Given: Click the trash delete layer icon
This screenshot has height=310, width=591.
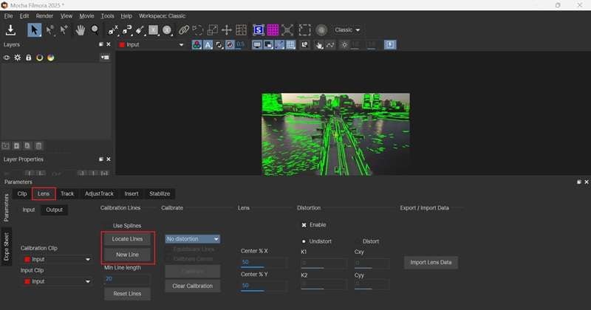Looking at the screenshot, I should pos(38,145).
